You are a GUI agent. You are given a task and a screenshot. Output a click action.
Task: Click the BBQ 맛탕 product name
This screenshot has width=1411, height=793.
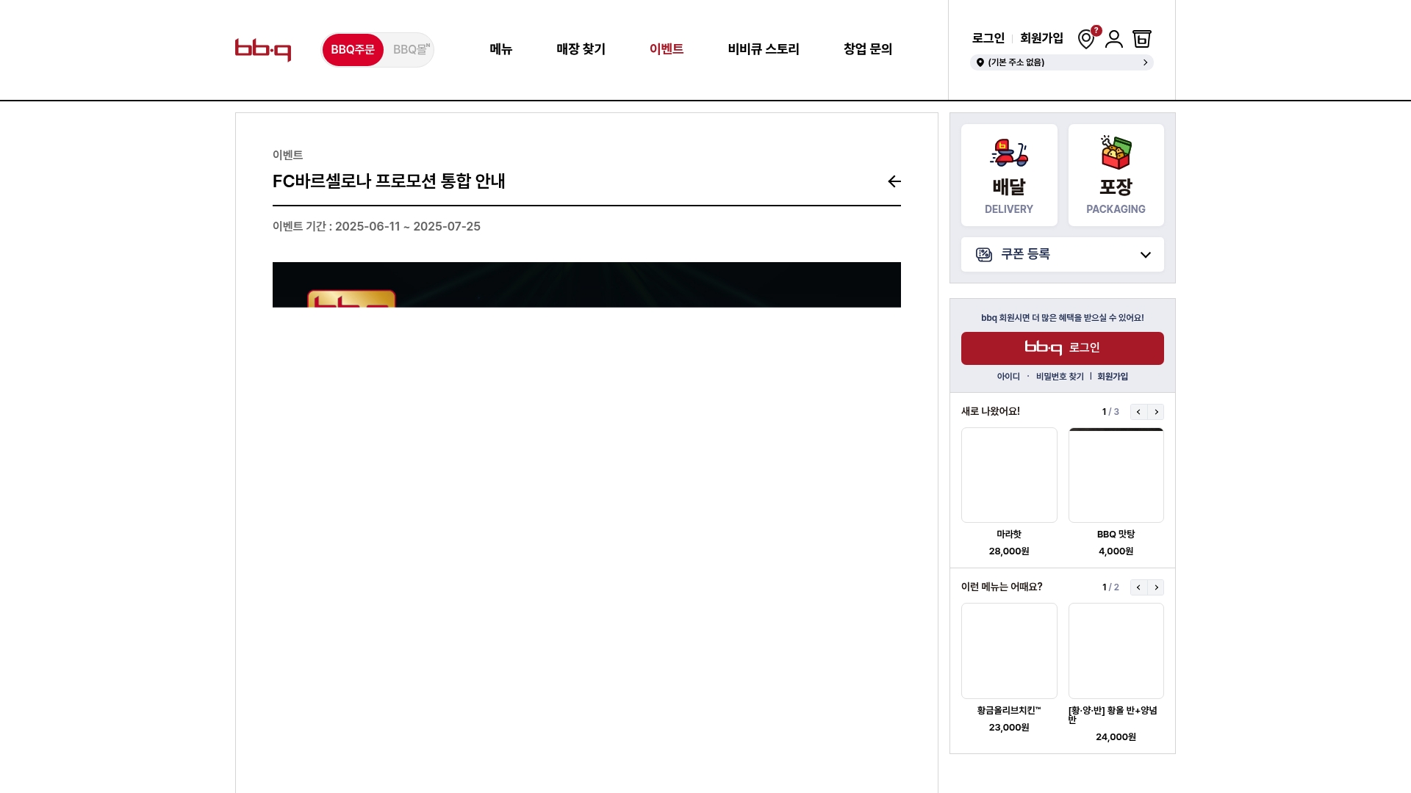tap(1116, 535)
